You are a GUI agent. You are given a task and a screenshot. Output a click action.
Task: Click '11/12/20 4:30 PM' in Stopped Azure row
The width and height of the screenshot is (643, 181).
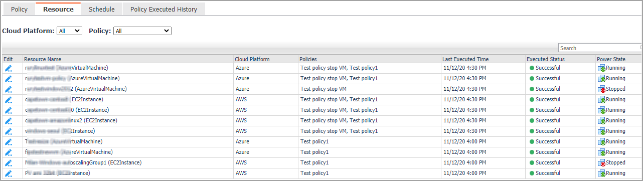pyautogui.click(x=465, y=89)
